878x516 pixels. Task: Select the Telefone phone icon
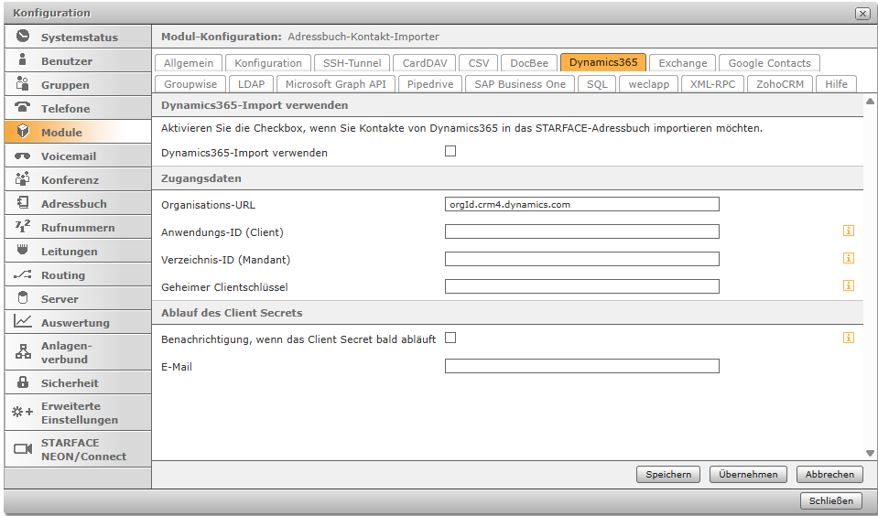coord(23,108)
